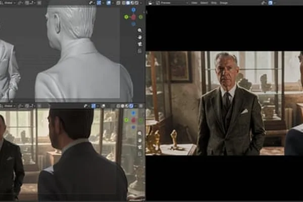Open the sequencer View menu
The width and height of the screenshot is (303, 202).
click(194, 3)
